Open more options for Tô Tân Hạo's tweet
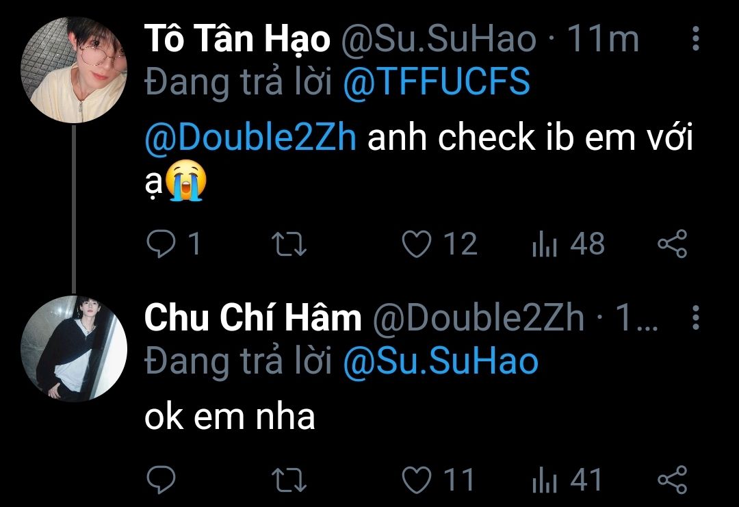 [x=695, y=40]
